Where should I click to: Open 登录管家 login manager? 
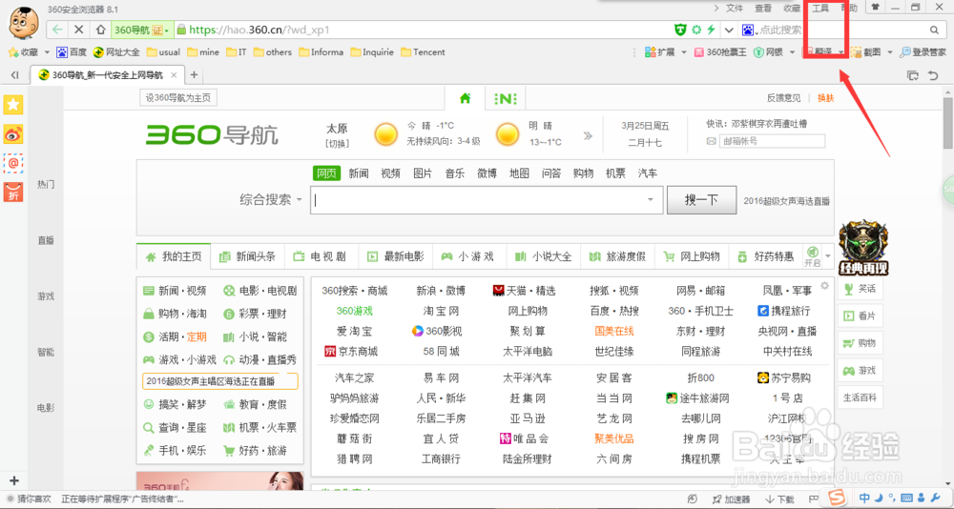coord(923,52)
